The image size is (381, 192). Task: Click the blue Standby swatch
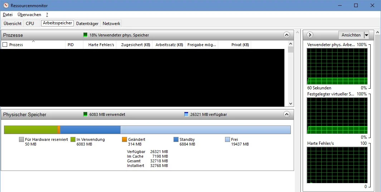coord(176,139)
